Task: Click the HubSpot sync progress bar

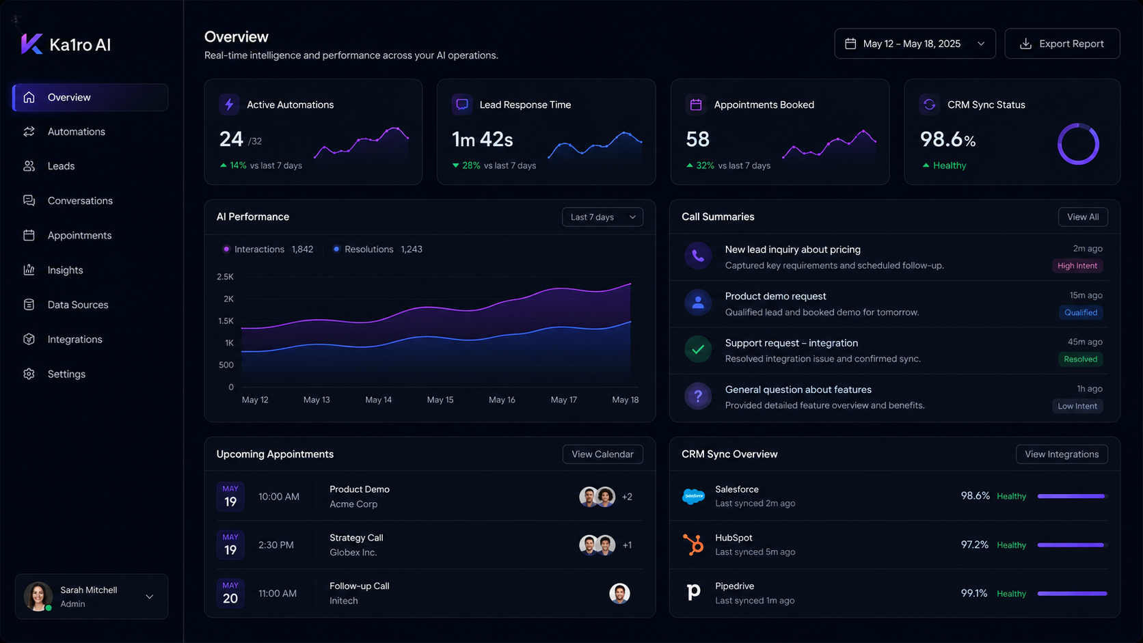Action: pos(1072,545)
